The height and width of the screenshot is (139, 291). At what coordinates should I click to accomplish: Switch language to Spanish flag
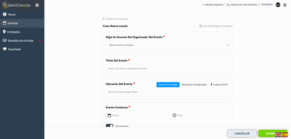click(x=285, y=134)
